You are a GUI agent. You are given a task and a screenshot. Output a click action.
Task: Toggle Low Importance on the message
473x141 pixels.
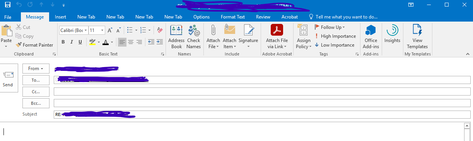(x=335, y=45)
